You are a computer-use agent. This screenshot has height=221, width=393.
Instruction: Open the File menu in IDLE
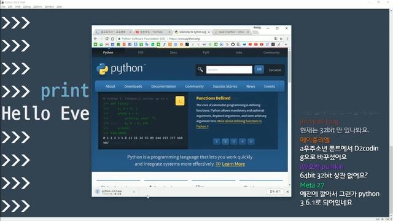coord(3,7)
